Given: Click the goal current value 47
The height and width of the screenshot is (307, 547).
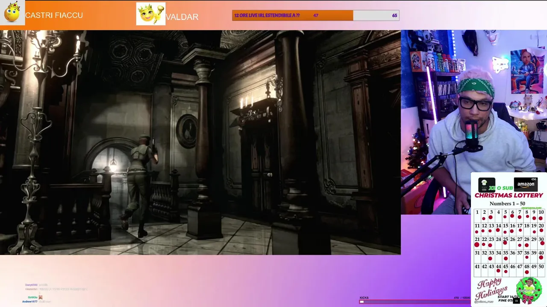Looking at the screenshot, I should pos(315,15).
